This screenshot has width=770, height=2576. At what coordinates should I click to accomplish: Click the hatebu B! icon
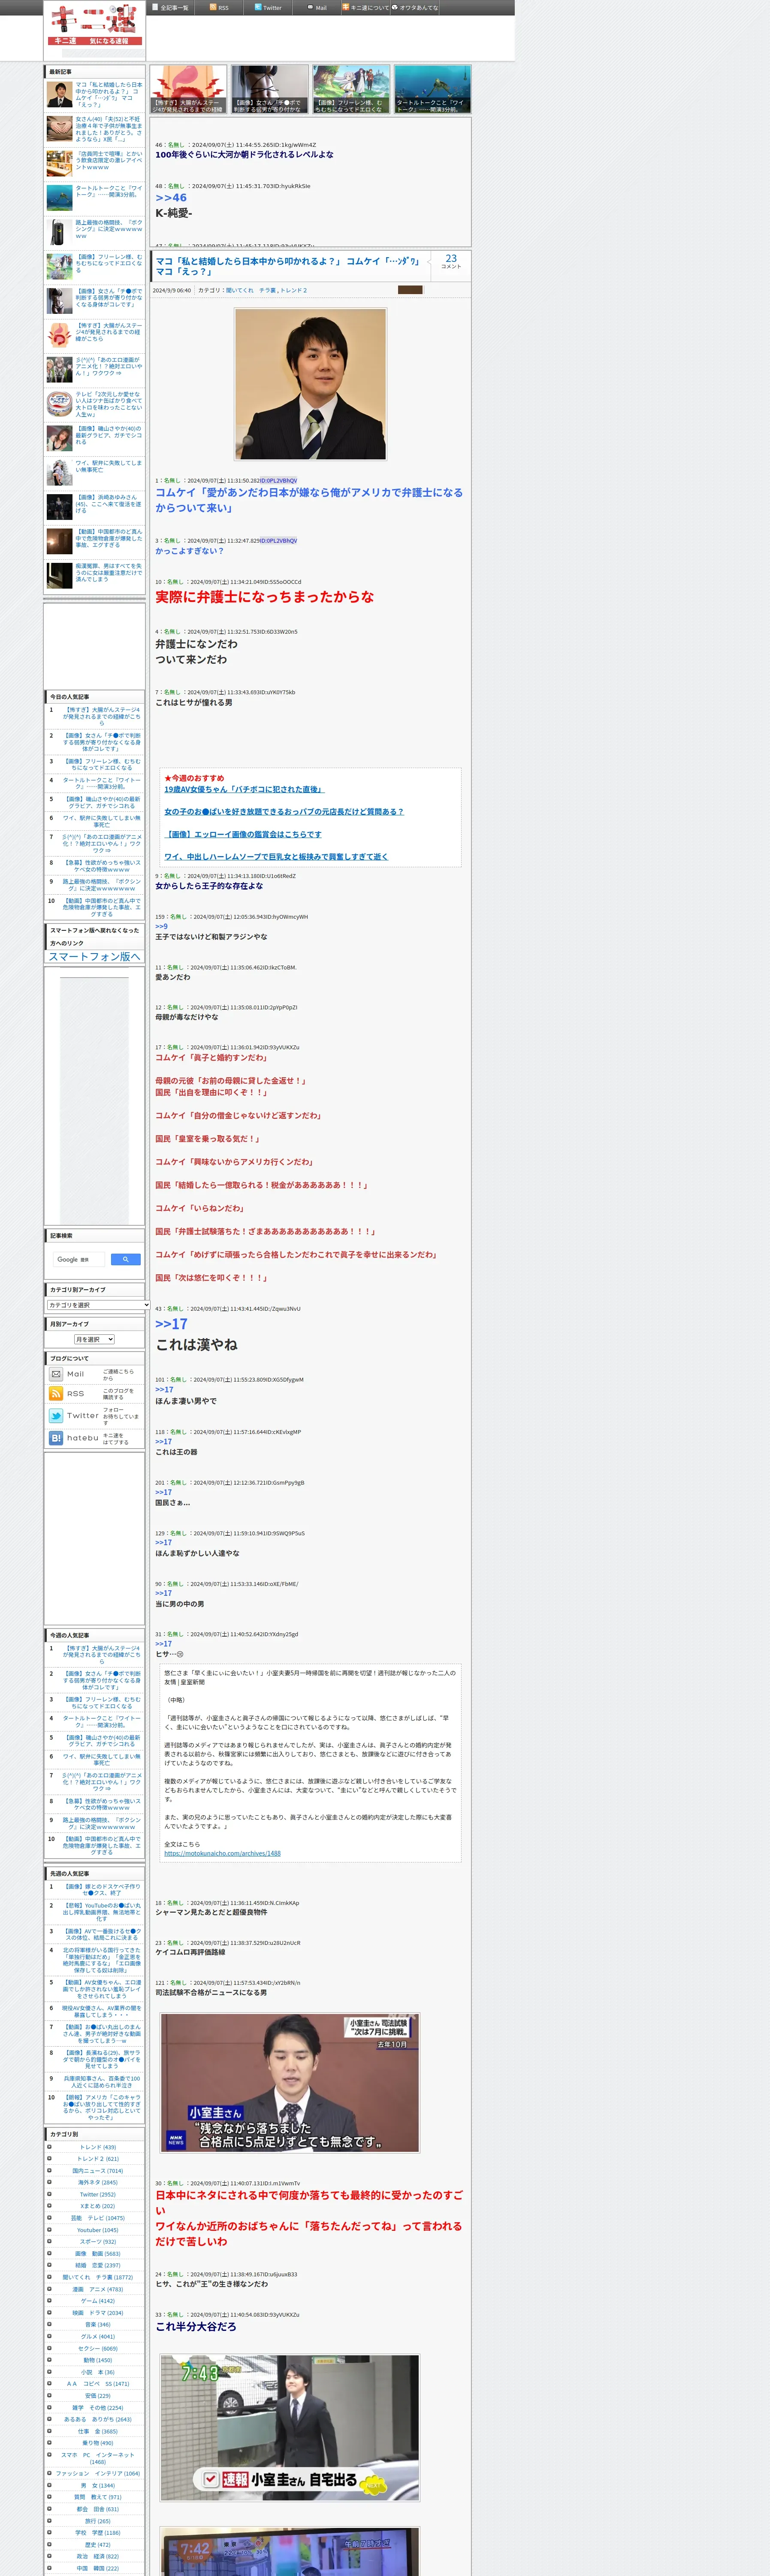pos(56,1438)
